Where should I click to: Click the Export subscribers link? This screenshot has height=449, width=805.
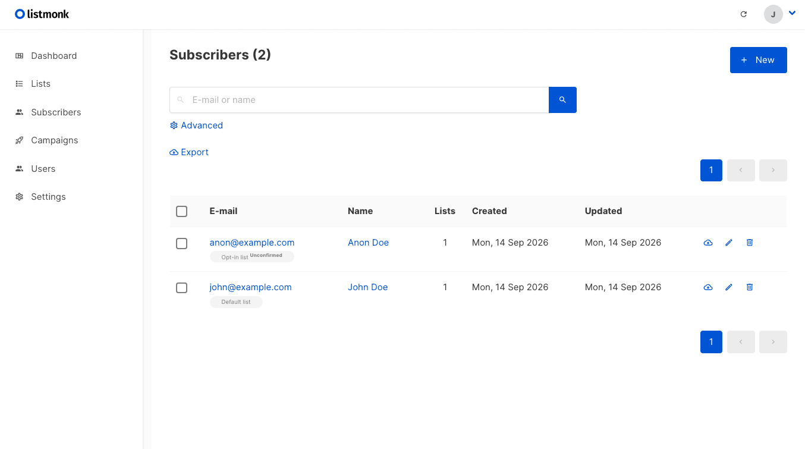tap(189, 152)
